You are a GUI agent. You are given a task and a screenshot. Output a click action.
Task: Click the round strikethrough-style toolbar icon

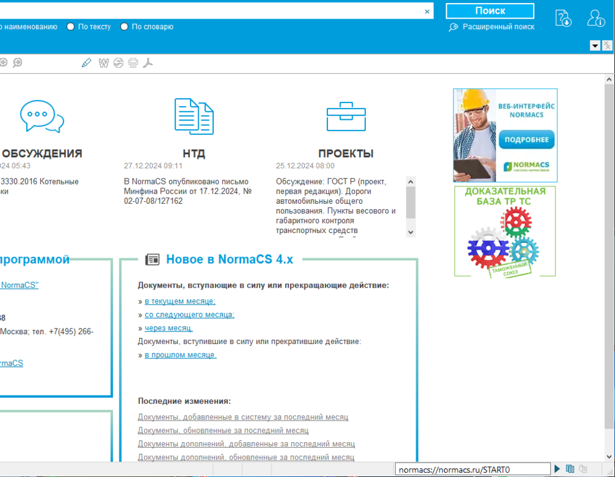click(x=119, y=63)
